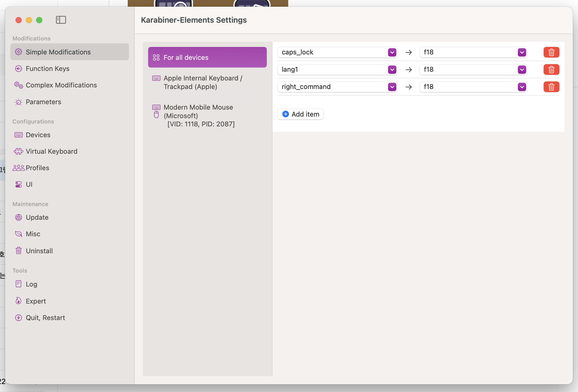This screenshot has height=392, width=578.
Task: Click the Complex Modifications gears icon
Action: (19, 85)
